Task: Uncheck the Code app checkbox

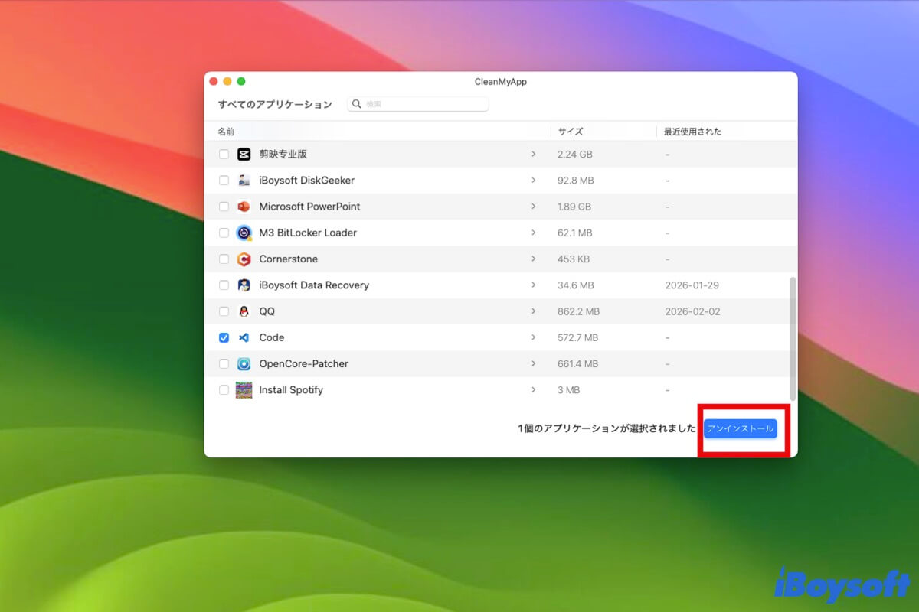Action: tap(224, 337)
